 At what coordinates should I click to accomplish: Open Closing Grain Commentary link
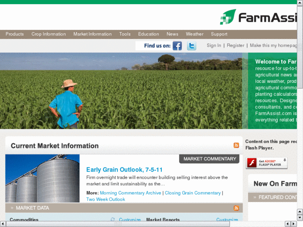click(193, 193)
